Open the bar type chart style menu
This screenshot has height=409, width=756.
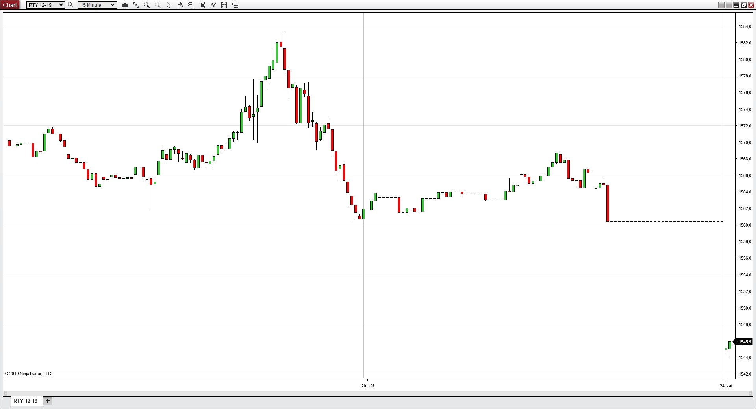(125, 5)
